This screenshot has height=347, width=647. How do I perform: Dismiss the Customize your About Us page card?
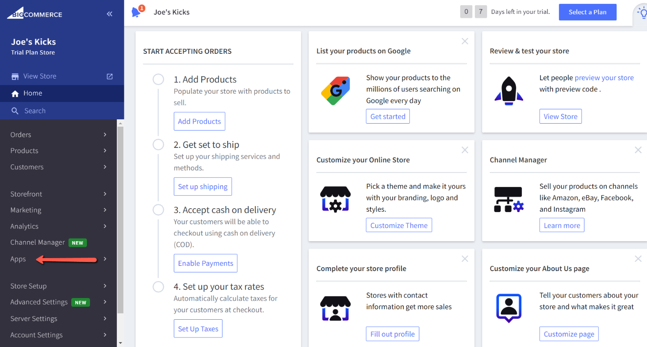[638, 259]
